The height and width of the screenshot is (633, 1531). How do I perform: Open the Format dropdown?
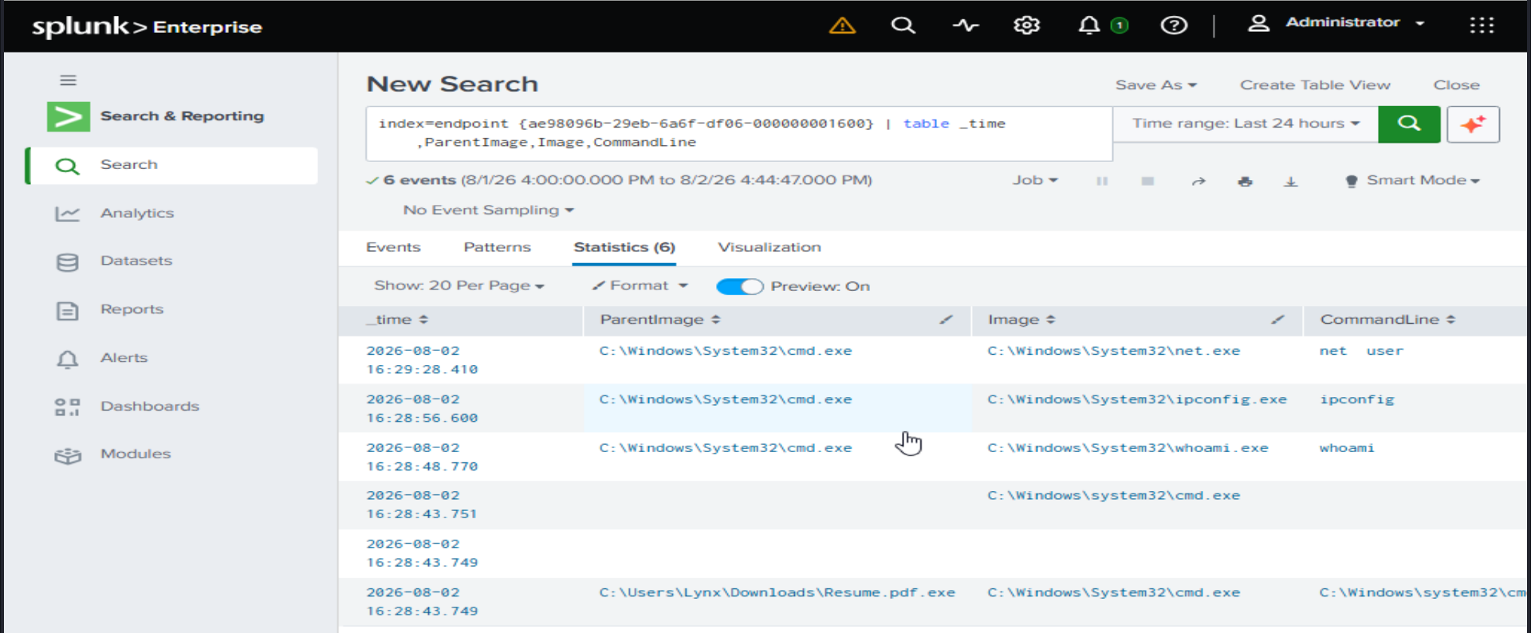click(x=640, y=285)
